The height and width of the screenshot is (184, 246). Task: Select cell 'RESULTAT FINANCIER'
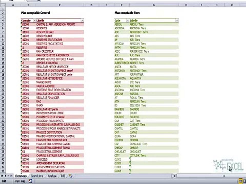click(60, 98)
